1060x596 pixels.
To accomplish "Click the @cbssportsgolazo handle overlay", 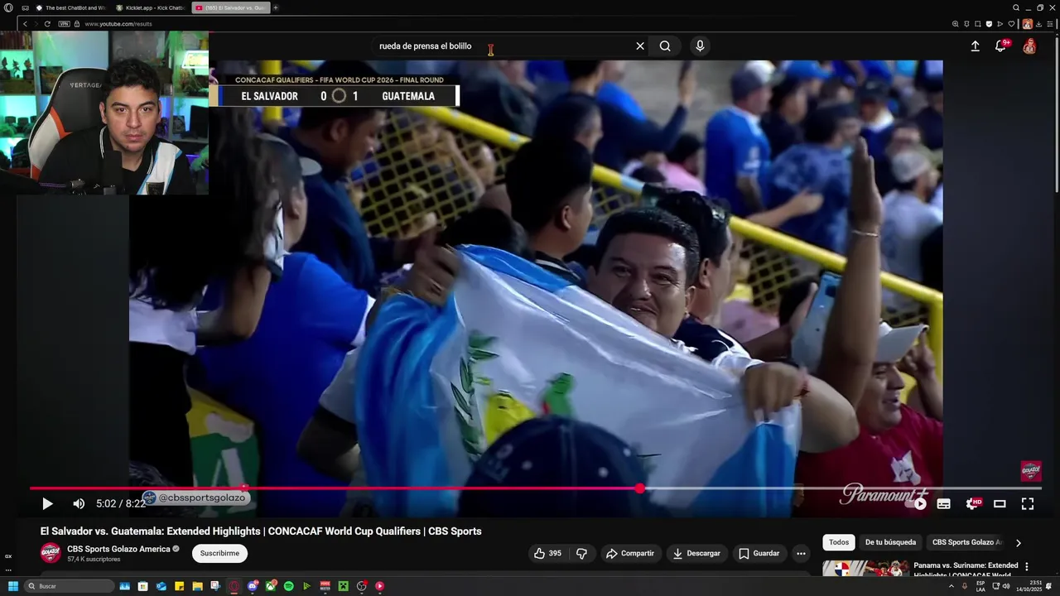I will [196, 497].
